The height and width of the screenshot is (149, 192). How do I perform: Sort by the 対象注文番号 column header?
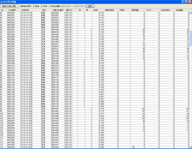[58, 10]
